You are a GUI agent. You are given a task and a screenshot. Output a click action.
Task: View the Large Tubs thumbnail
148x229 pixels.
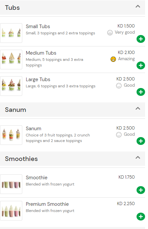click(11, 86)
